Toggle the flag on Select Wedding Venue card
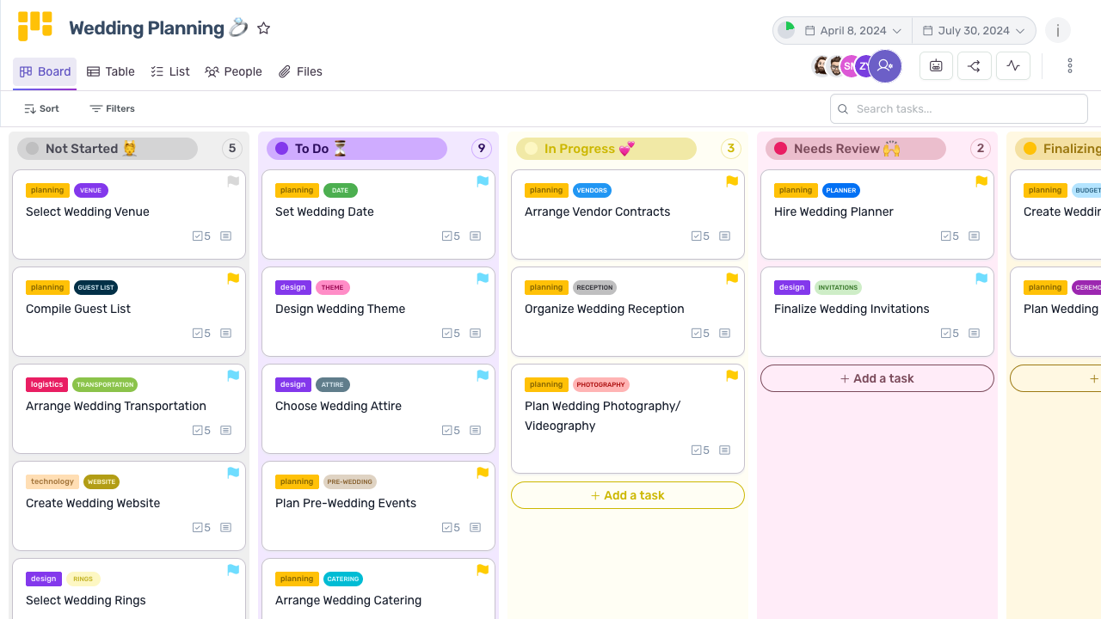This screenshot has width=1101, height=619. click(x=233, y=181)
